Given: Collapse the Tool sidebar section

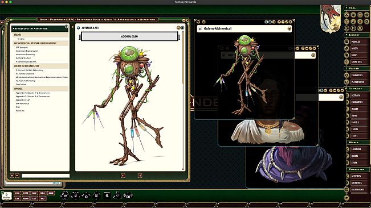Looking at the screenshot, I should (357, 8).
